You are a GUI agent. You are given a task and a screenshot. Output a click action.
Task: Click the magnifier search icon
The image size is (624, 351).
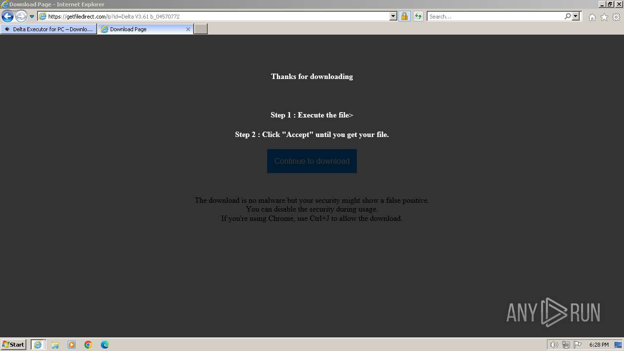coord(567,17)
